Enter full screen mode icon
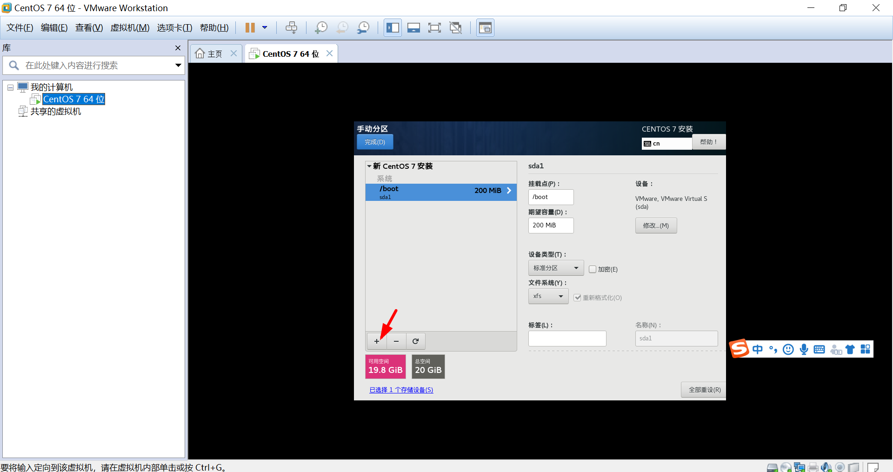The image size is (893, 472). click(434, 28)
